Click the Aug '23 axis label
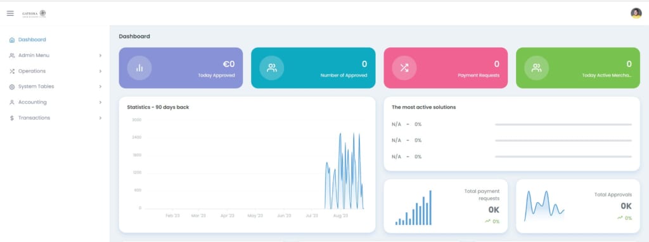The height and width of the screenshot is (242, 649). pos(340,215)
